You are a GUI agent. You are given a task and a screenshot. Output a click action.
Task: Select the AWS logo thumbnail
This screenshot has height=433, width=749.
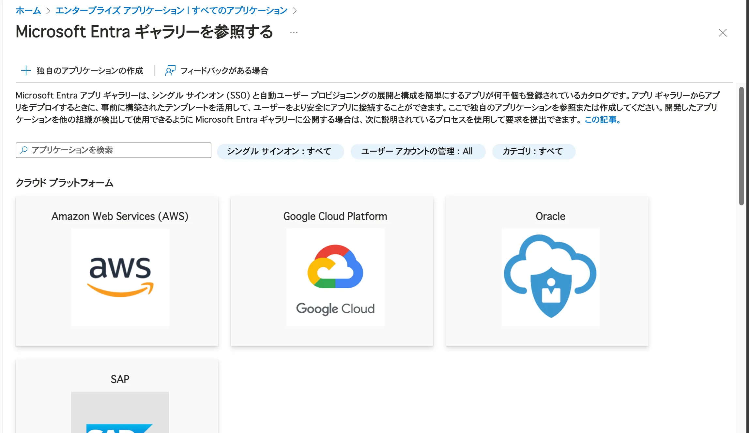(120, 277)
